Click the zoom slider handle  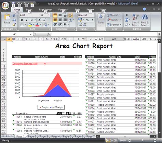(142, 140)
